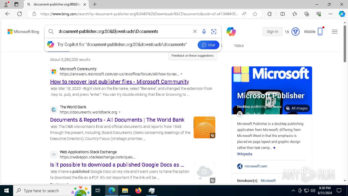Open Mobile app link
Screen dimensions: 348x196
pyautogui.click(x=313, y=32)
